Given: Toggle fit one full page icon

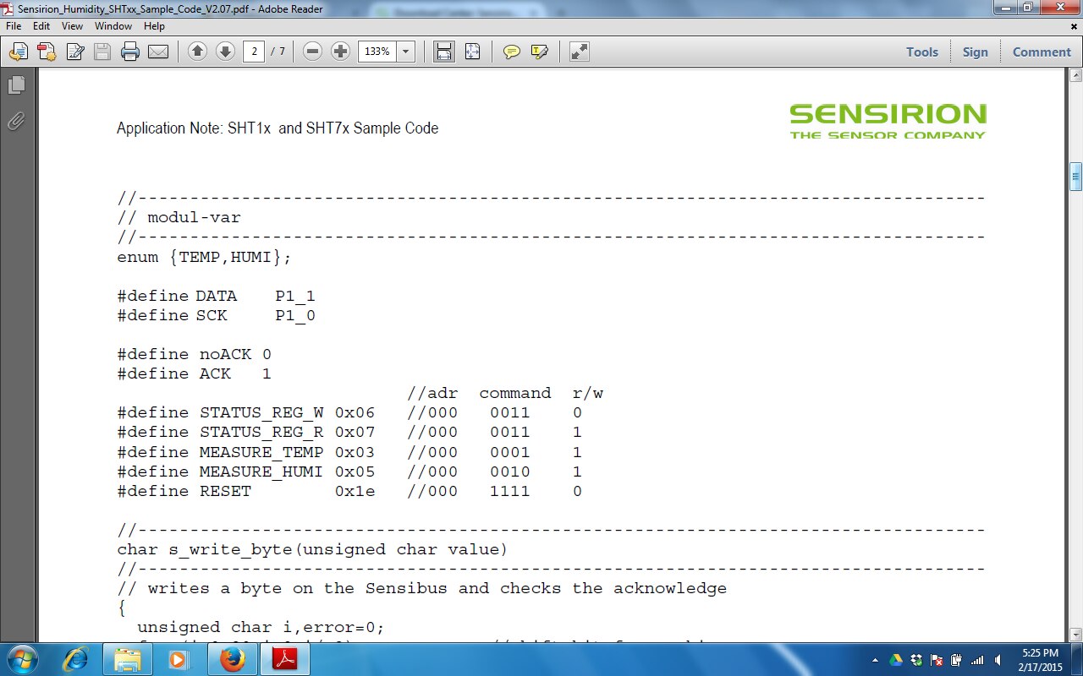Looking at the screenshot, I should click(472, 52).
